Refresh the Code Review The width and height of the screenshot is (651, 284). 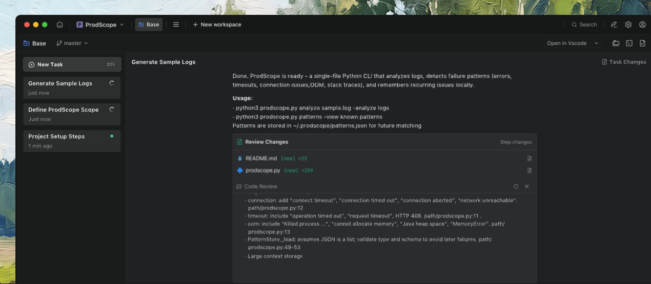(516, 187)
